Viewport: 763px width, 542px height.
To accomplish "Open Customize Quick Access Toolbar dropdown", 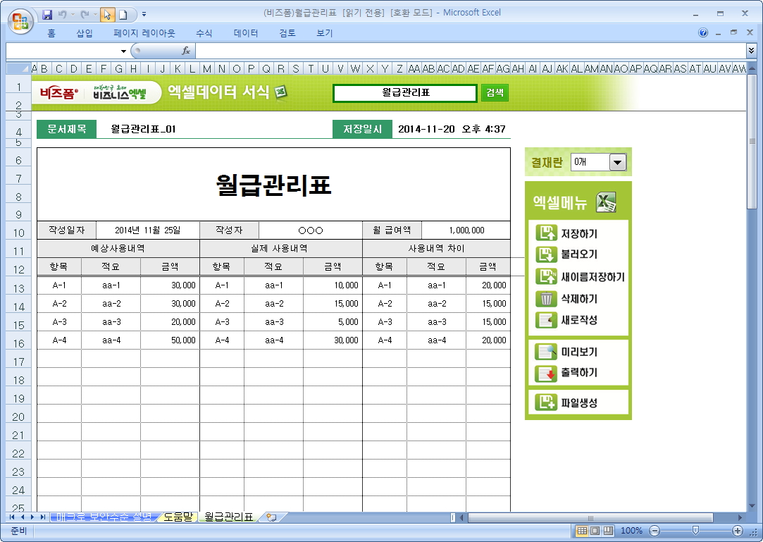I will tap(144, 14).
